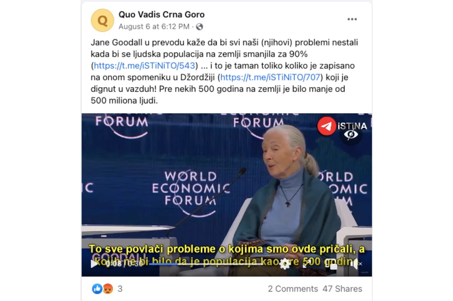The width and height of the screenshot is (453, 301).
Task: Click the public globe privacy icon
Action: (x=199, y=27)
